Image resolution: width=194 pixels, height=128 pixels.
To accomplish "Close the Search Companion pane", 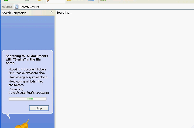I will click(x=52, y=12).
